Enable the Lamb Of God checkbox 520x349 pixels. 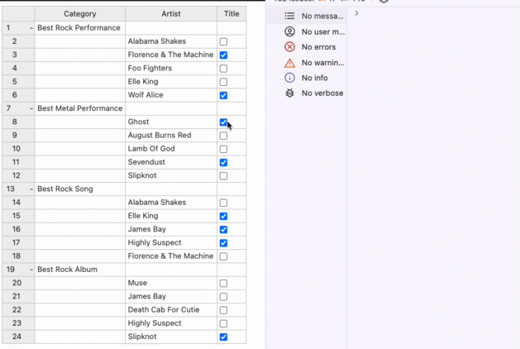point(223,149)
